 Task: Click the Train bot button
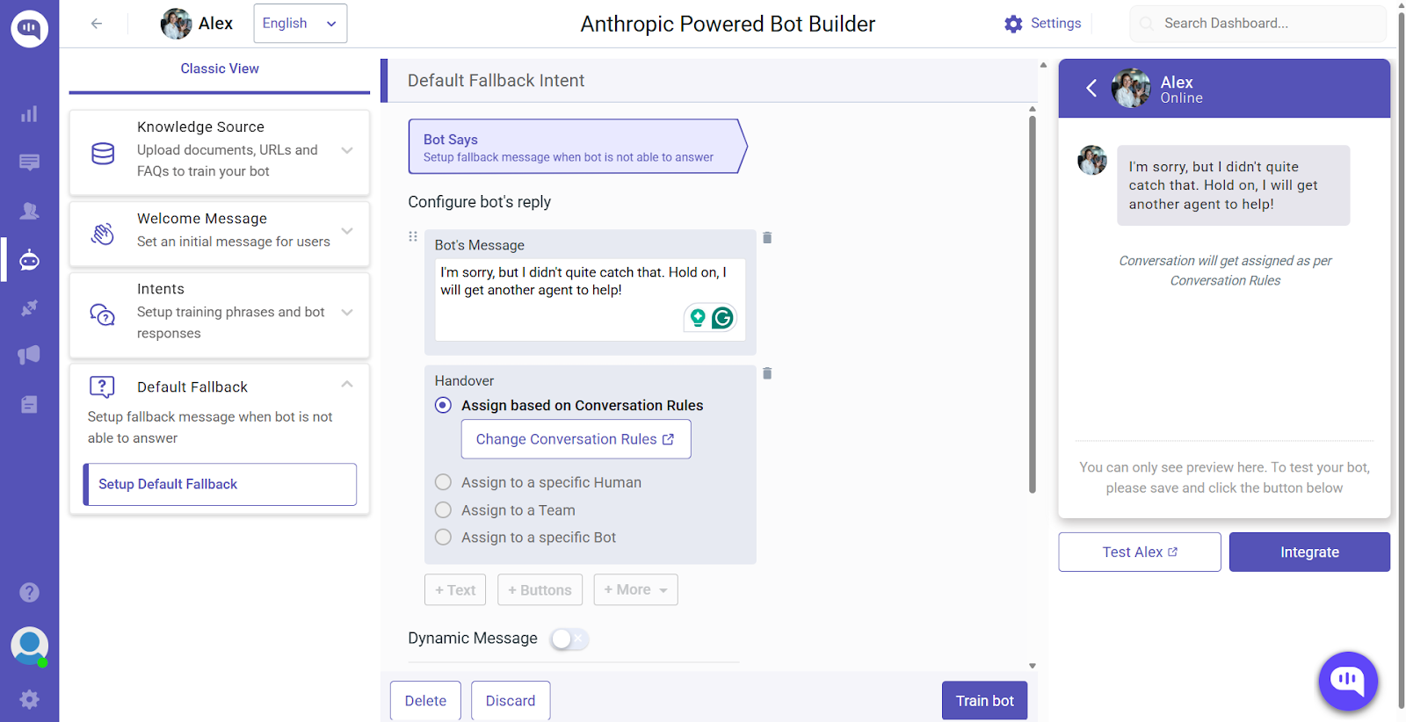point(984,701)
